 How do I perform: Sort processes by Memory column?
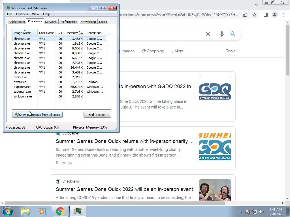75,33
